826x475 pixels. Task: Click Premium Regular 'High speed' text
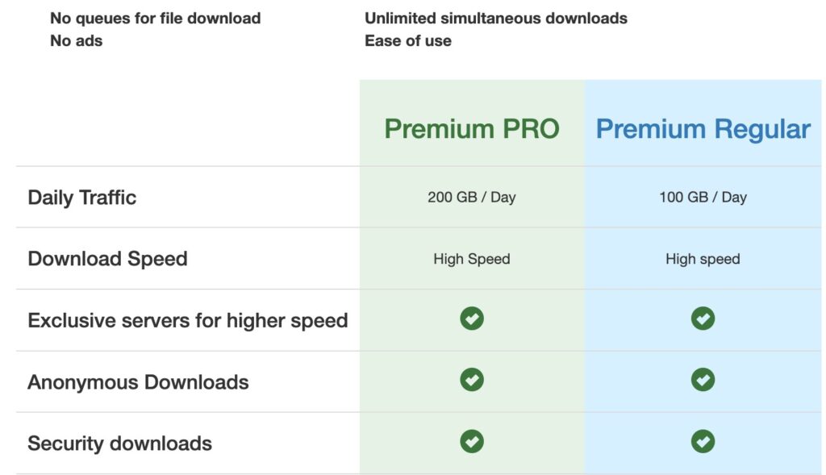click(703, 259)
